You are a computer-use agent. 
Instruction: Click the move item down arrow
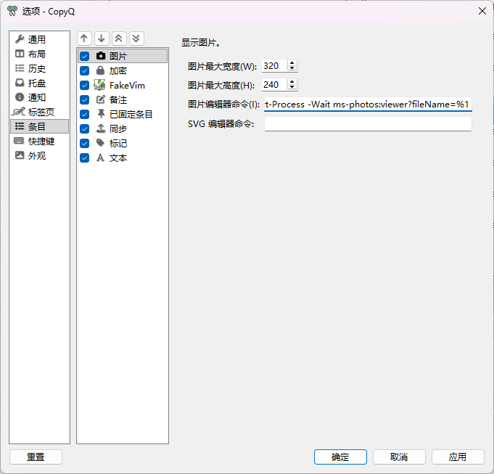click(x=102, y=38)
